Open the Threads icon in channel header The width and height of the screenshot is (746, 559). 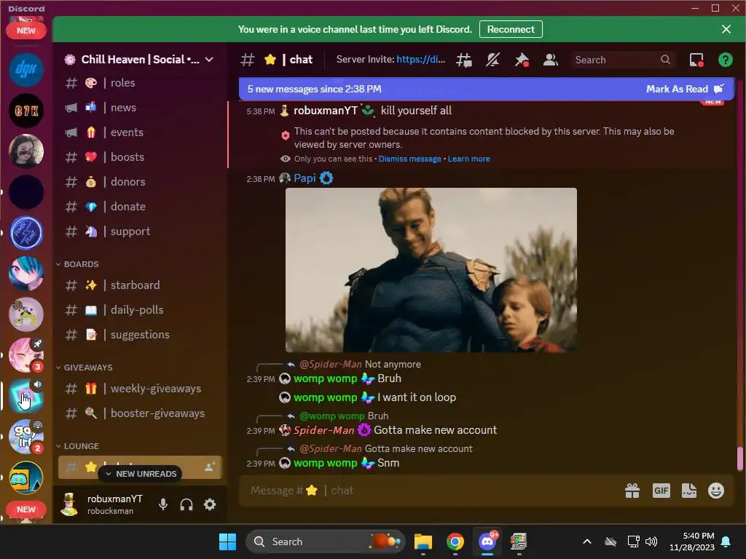click(x=464, y=60)
